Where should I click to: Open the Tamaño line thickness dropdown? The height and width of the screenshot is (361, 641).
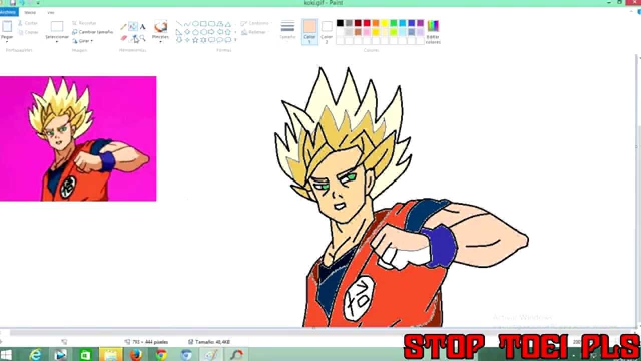pyautogui.click(x=287, y=30)
